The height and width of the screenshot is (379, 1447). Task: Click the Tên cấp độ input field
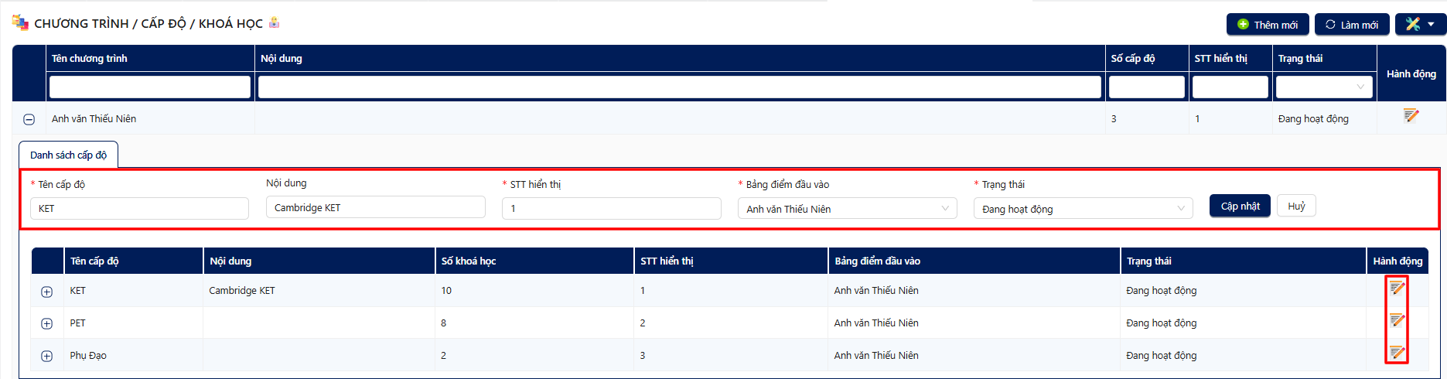tap(139, 209)
